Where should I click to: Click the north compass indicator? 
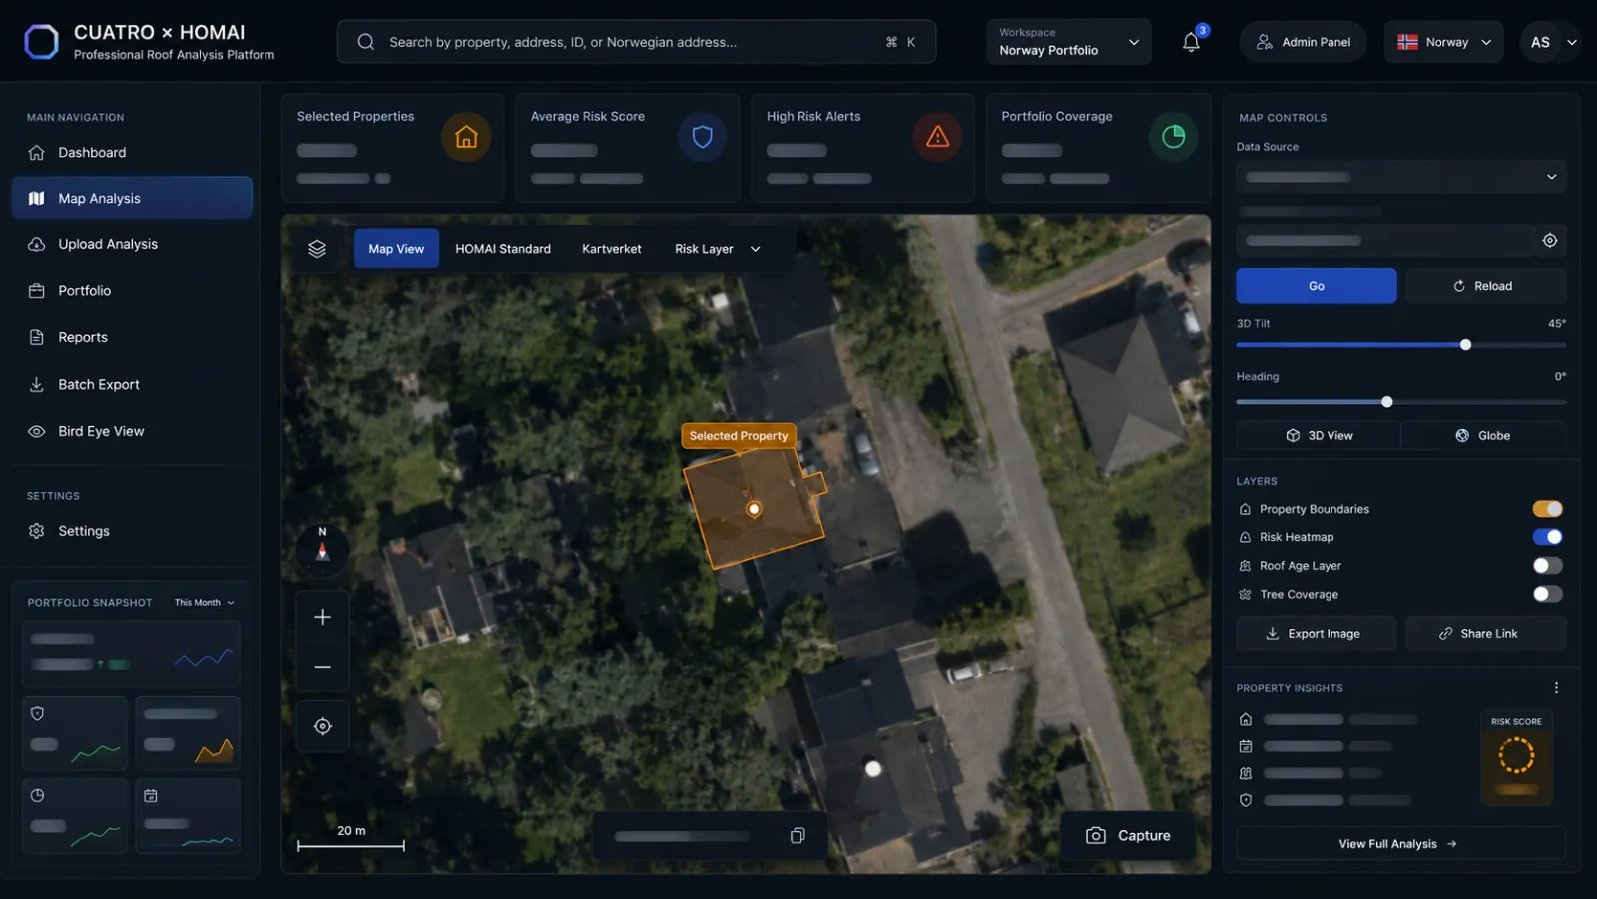coord(322,546)
